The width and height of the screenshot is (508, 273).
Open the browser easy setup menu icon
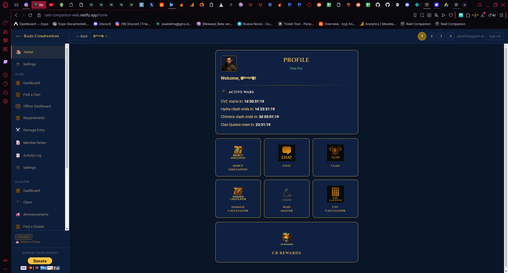(501, 15)
